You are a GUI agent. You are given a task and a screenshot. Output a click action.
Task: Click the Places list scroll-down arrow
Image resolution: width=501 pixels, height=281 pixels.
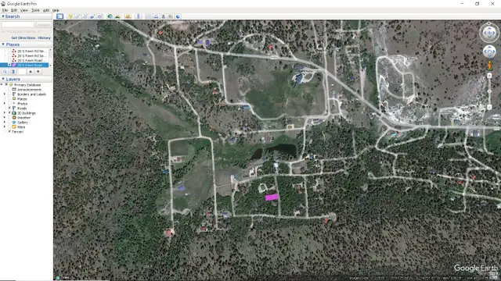pos(50,66)
